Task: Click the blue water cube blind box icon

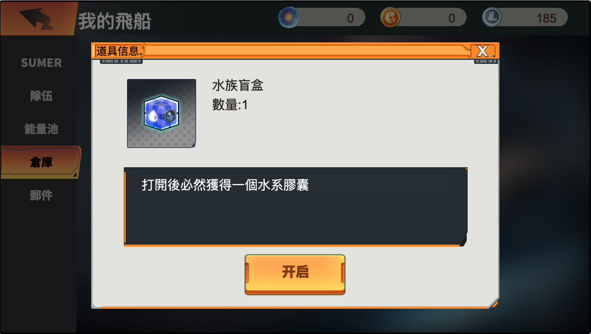Action: click(x=162, y=113)
